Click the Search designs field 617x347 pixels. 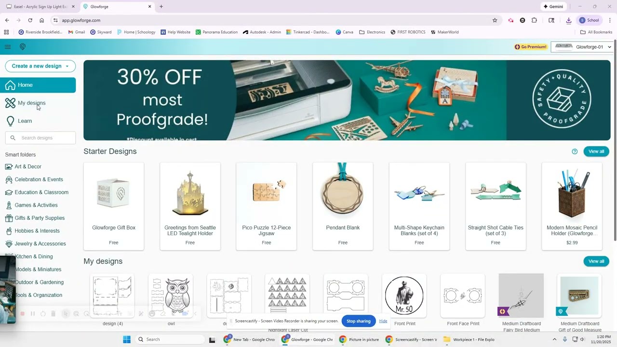pyautogui.click(x=40, y=138)
